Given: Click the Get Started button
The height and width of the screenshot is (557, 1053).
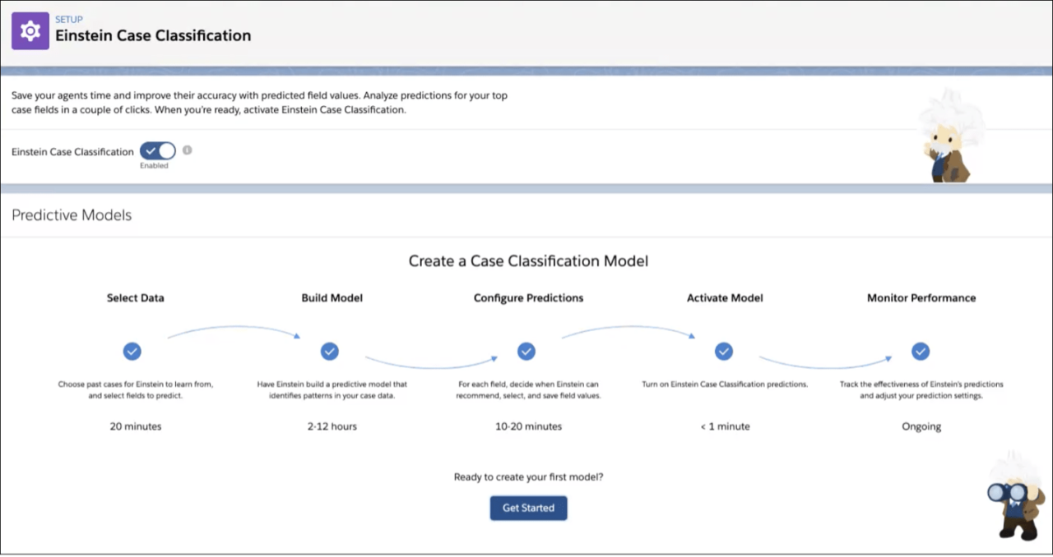Looking at the screenshot, I should 528,508.
